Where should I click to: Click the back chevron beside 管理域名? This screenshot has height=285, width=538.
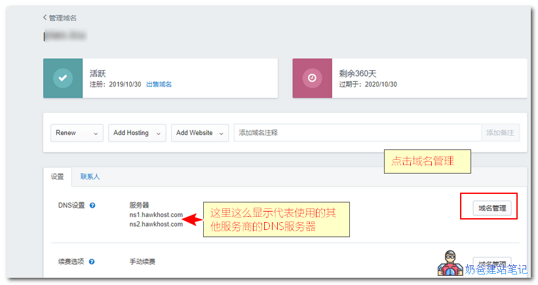click(x=45, y=18)
